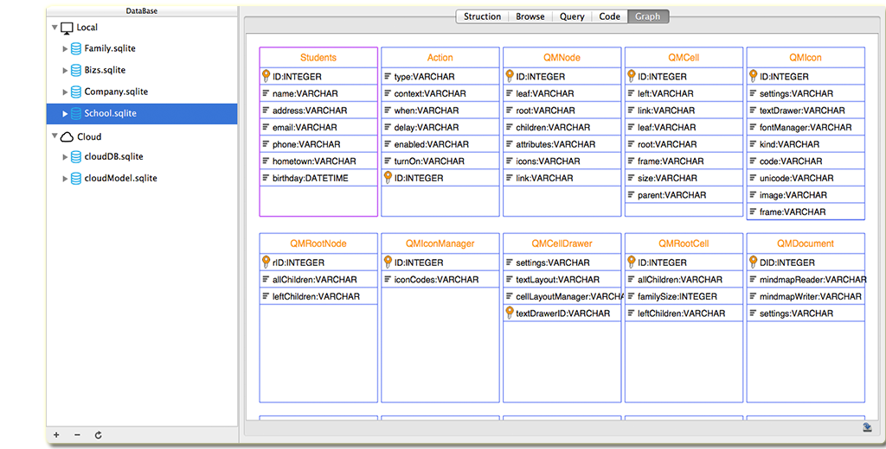Select Bizs.sqlite in the database list
This screenshot has height=449, width=886.
[104, 70]
